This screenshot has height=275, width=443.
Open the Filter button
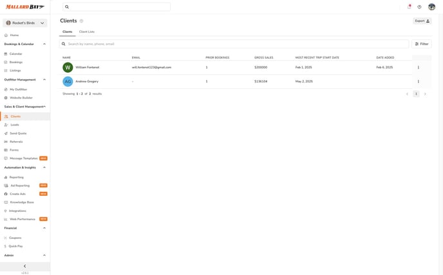pos(422,44)
